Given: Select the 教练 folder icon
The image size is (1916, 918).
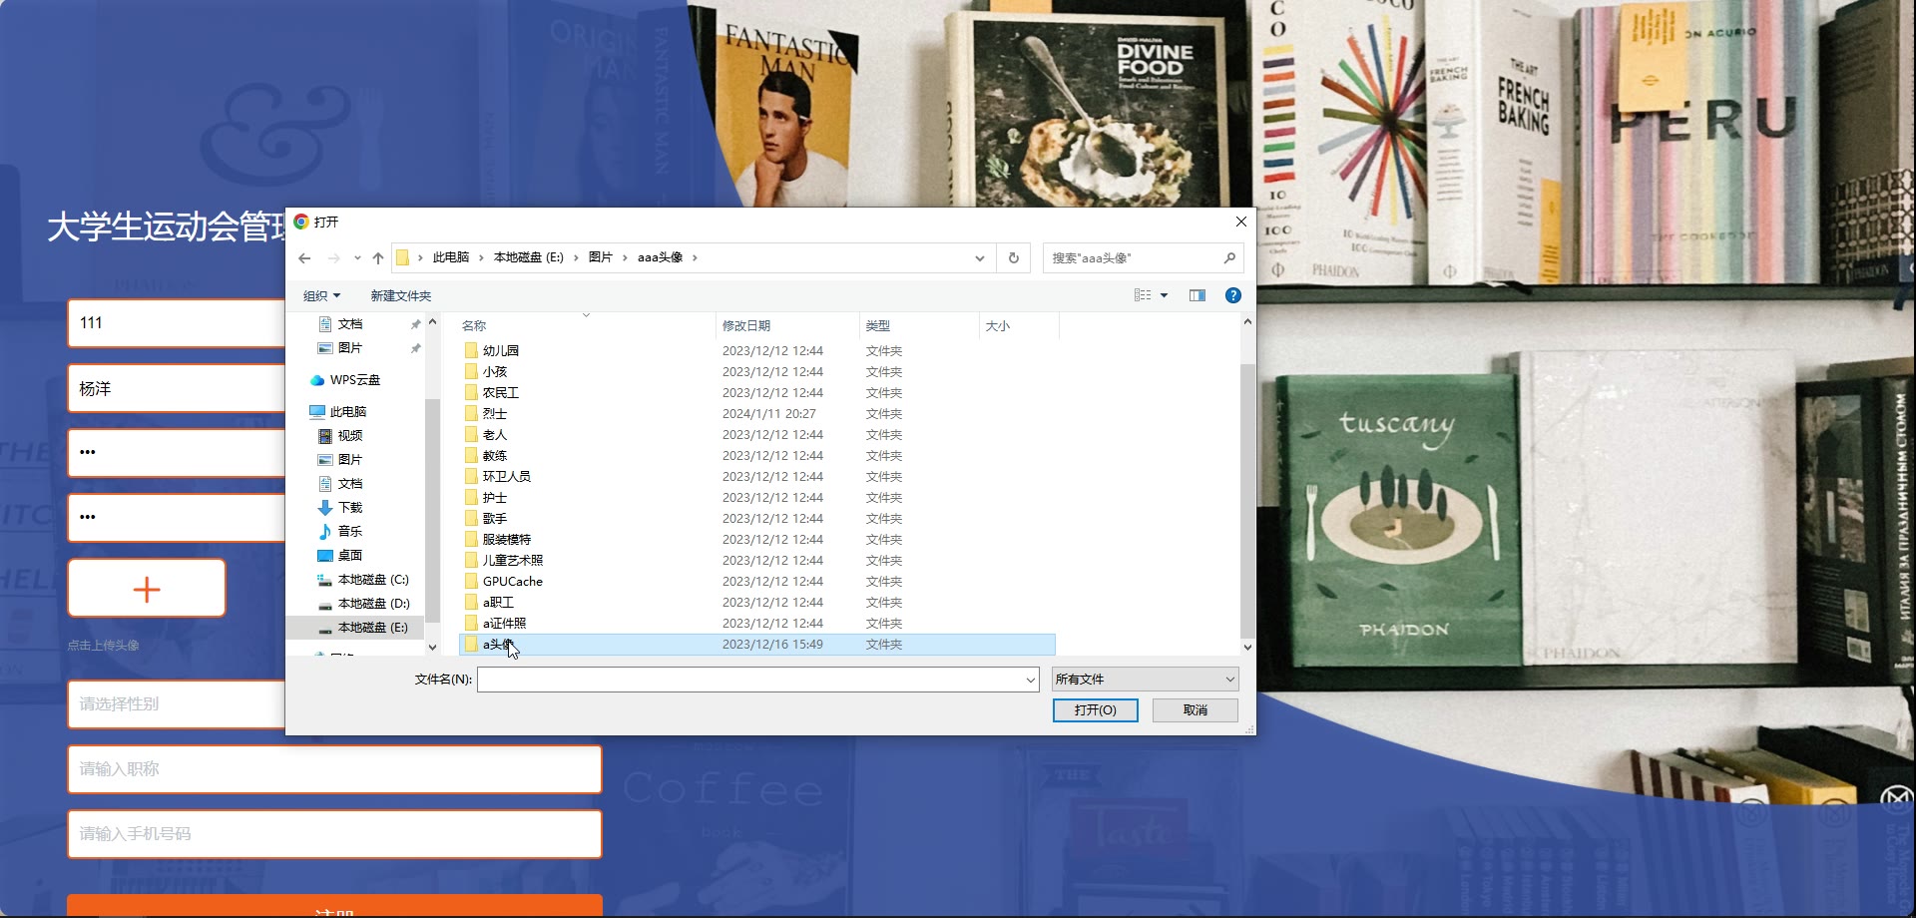Looking at the screenshot, I should [471, 455].
